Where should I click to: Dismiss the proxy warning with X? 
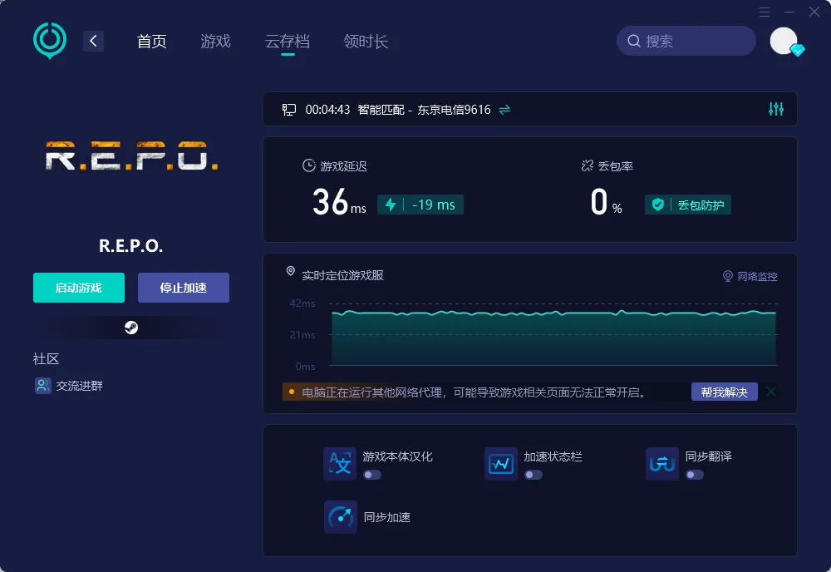tap(771, 392)
